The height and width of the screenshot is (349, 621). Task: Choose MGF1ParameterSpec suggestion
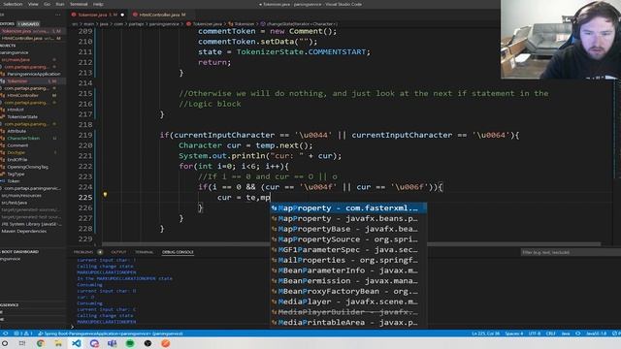(x=348, y=250)
